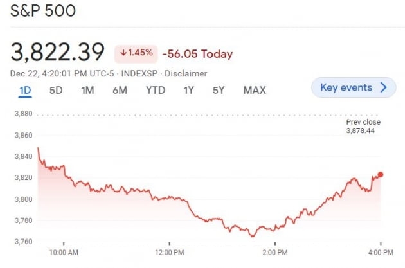Click the 10:00 AM axis label

coord(64,253)
